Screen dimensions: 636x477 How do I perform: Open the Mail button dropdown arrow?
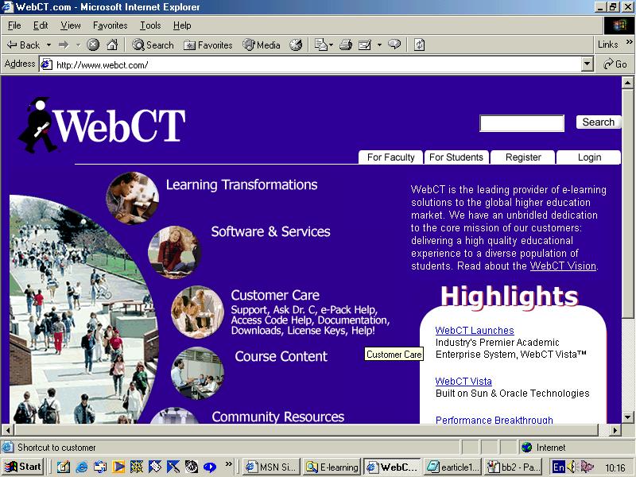pyautogui.click(x=331, y=45)
